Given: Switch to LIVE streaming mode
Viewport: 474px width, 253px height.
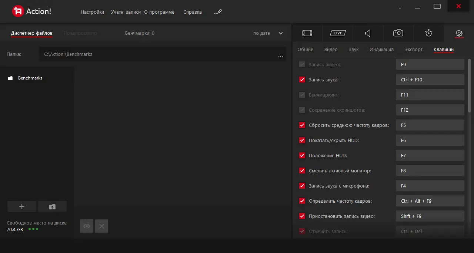Looking at the screenshot, I should point(338,33).
